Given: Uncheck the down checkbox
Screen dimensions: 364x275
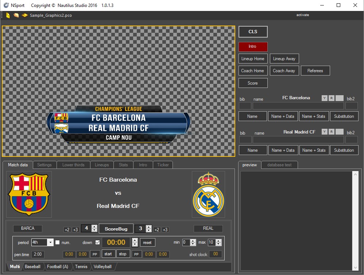Looking at the screenshot, I should [97, 243].
